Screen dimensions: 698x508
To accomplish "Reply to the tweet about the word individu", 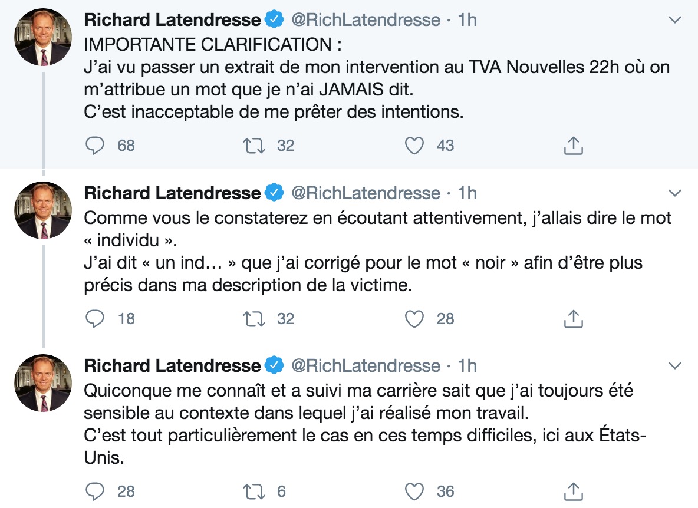I will 95,318.
